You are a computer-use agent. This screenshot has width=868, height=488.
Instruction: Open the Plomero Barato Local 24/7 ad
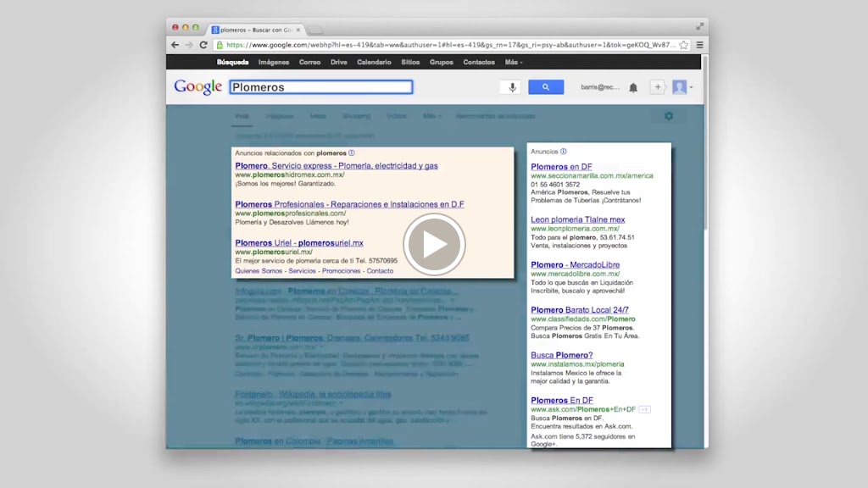click(580, 310)
